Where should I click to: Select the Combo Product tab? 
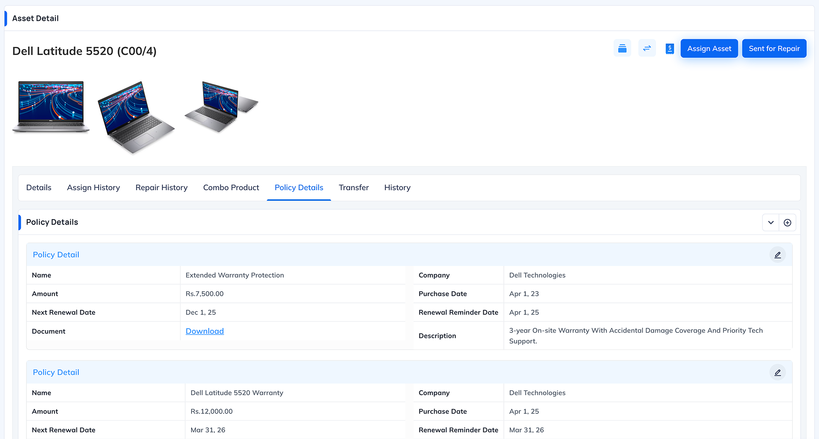(x=231, y=188)
